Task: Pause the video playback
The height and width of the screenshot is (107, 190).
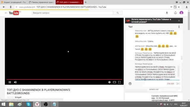Action: pos(10,82)
